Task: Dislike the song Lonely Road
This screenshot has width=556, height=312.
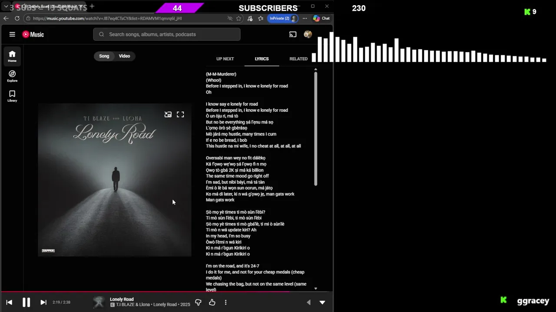Action: [x=198, y=302]
